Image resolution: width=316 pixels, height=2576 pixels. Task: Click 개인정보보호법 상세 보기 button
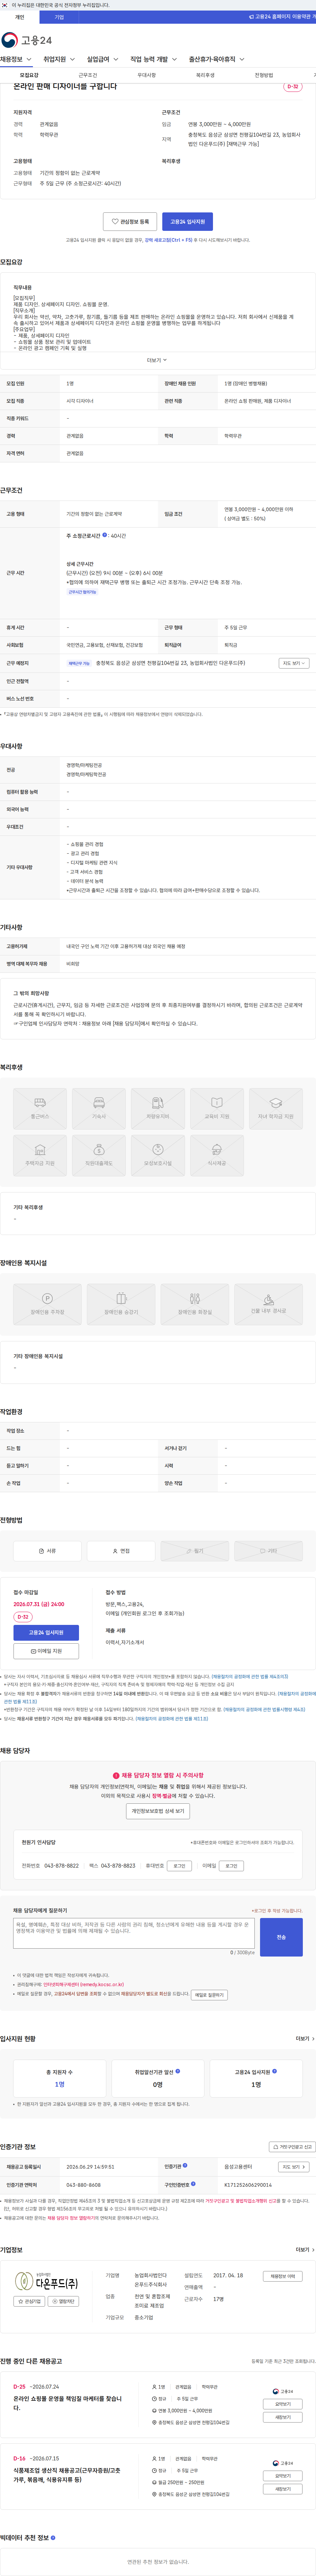point(158,1811)
